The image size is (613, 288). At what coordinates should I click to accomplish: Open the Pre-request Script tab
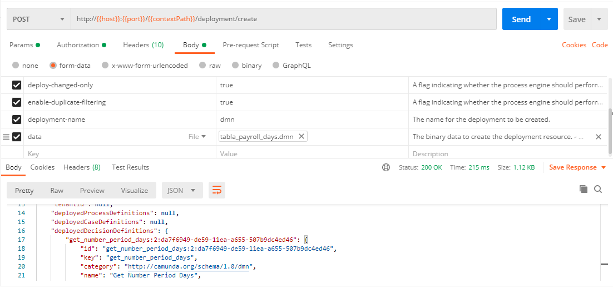tap(250, 45)
